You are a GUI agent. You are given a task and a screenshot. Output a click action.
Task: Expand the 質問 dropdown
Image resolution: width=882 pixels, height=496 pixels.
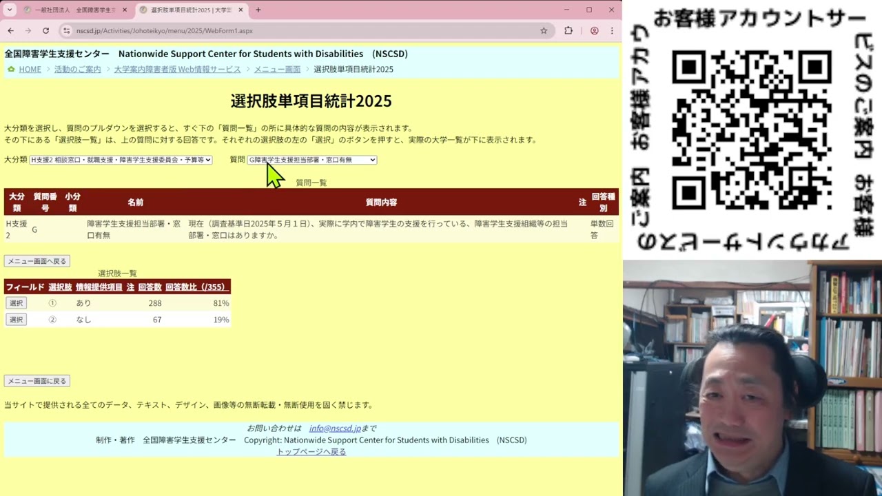[312, 160]
